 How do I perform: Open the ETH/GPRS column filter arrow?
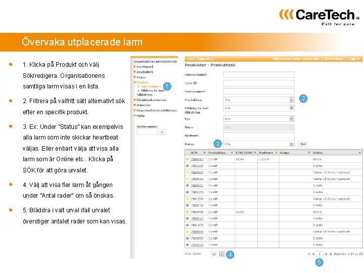pyautogui.click(x=255, y=153)
